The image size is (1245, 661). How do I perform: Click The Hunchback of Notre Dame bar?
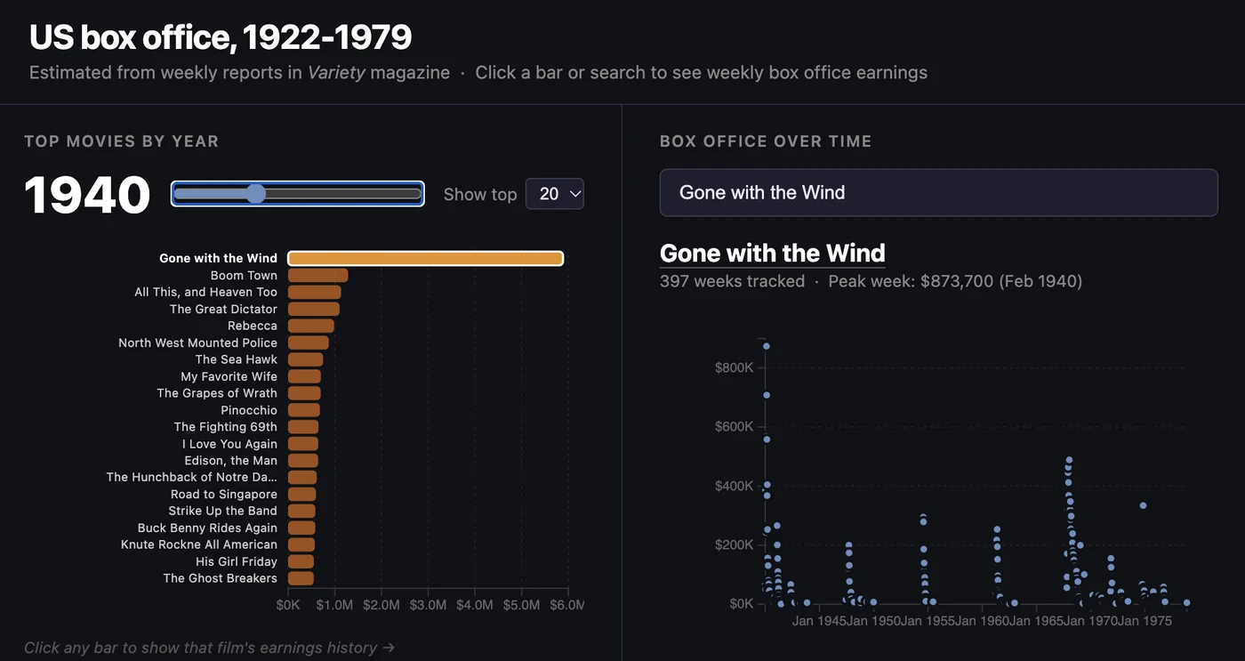301,477
